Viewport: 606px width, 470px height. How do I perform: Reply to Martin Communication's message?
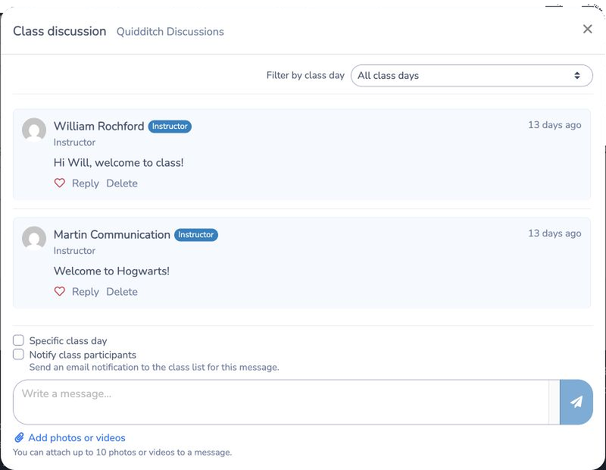tap(86, 292)
